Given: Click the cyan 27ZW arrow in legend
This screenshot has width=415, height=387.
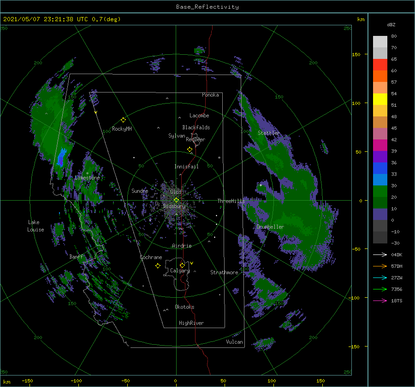Looking at the screenshot, I should click(380, 277).
